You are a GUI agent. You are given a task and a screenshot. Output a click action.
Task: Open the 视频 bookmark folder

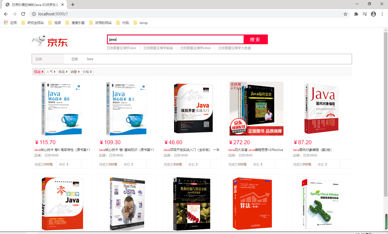[x=55, y=23]
